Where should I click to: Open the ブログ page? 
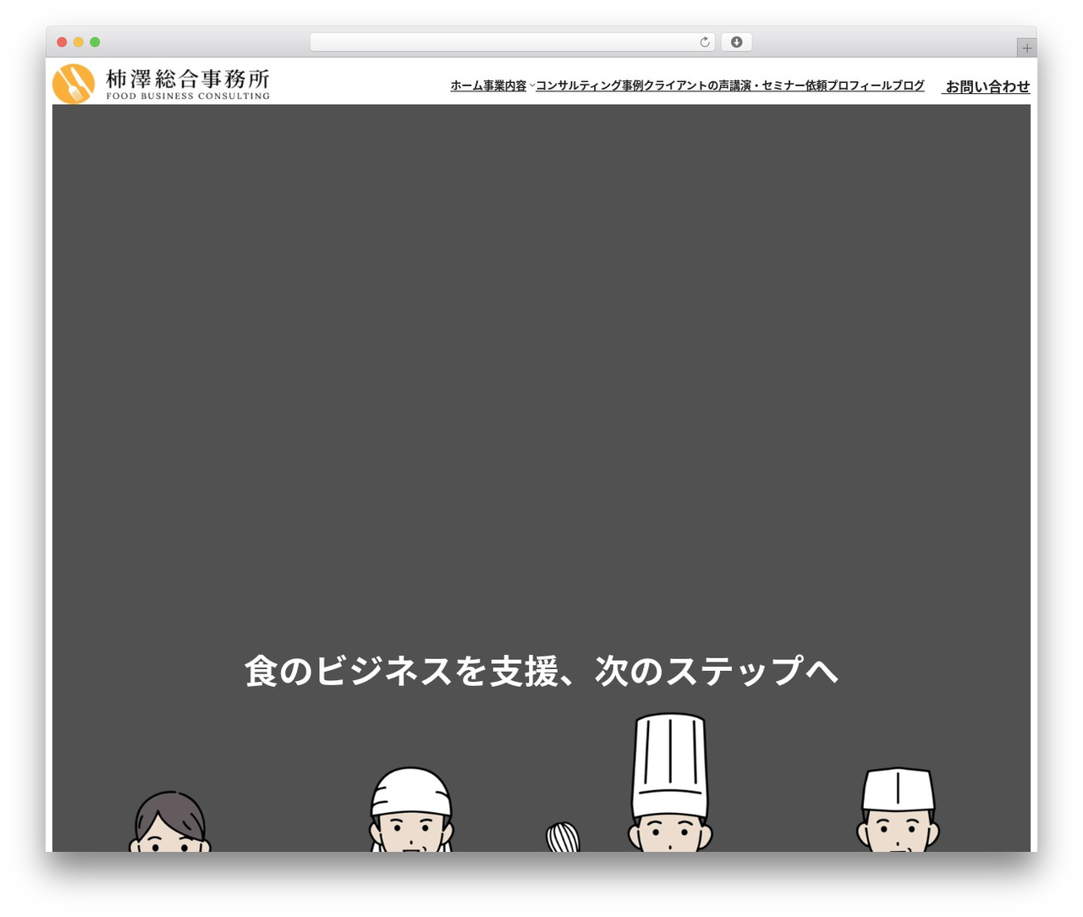pyautogui.click(x=908, y=85)
